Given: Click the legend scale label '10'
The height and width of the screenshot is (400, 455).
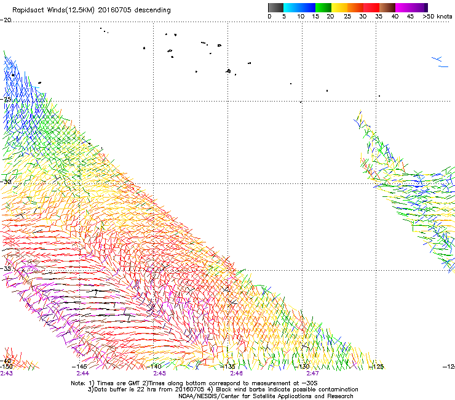Looking at the screenshot, I should point(301,17).
